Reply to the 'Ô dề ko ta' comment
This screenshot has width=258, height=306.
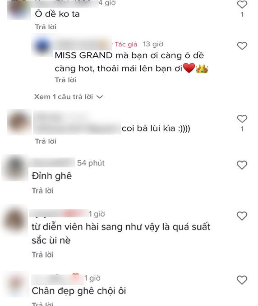(x=46, y=27)
